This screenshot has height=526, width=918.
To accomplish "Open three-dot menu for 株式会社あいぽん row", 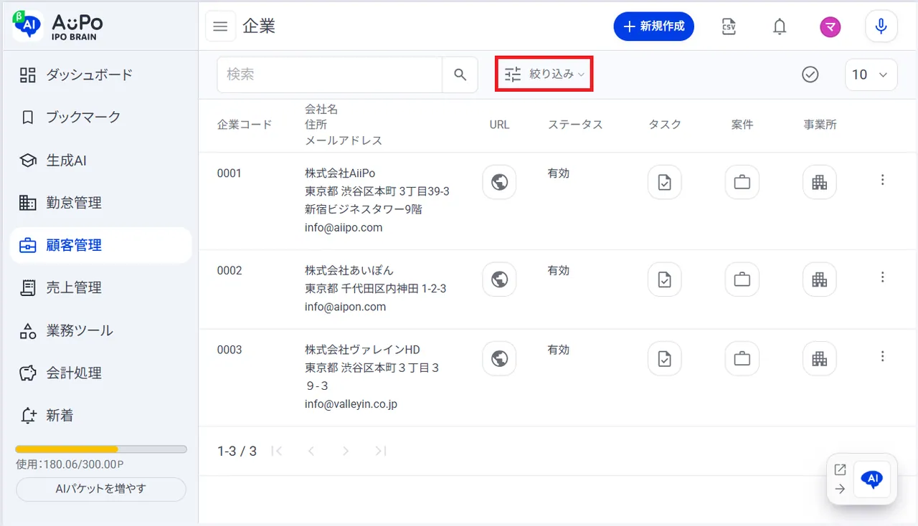I will (883, 277).
